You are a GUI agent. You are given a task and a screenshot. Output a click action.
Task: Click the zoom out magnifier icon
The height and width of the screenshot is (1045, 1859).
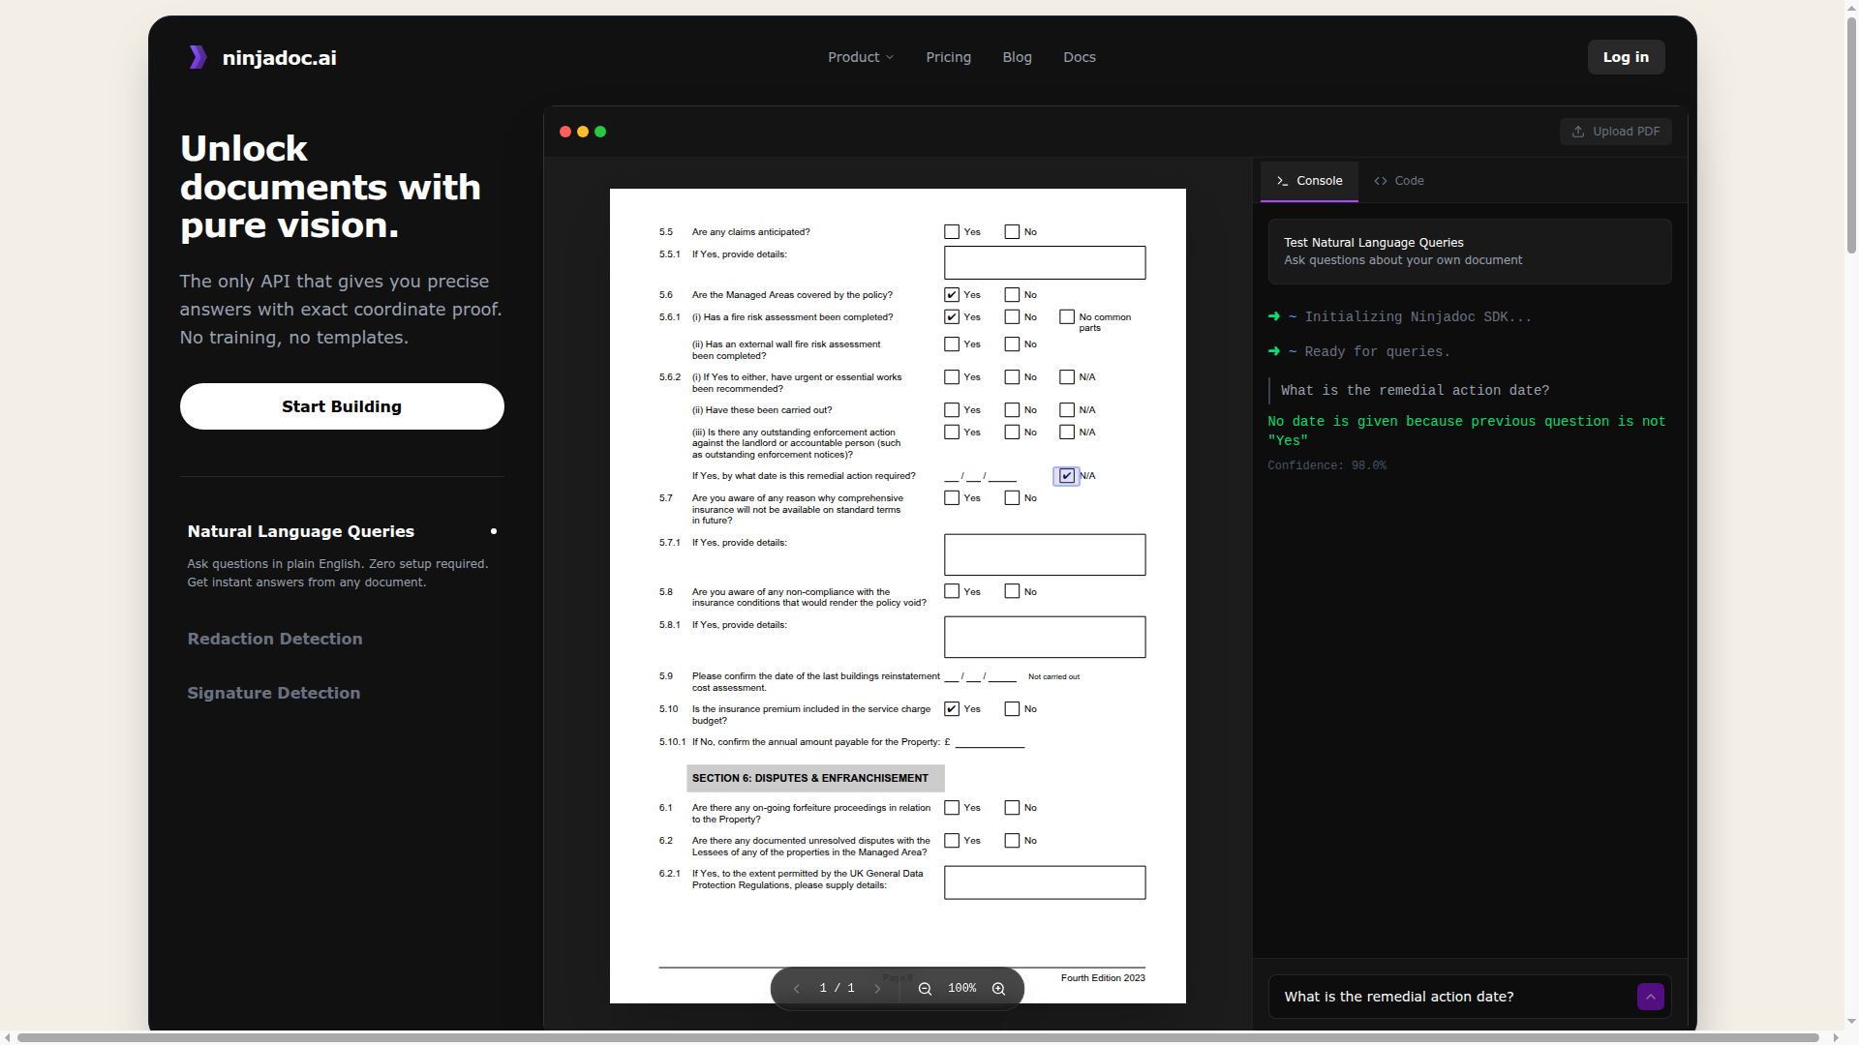coord(925,988)
